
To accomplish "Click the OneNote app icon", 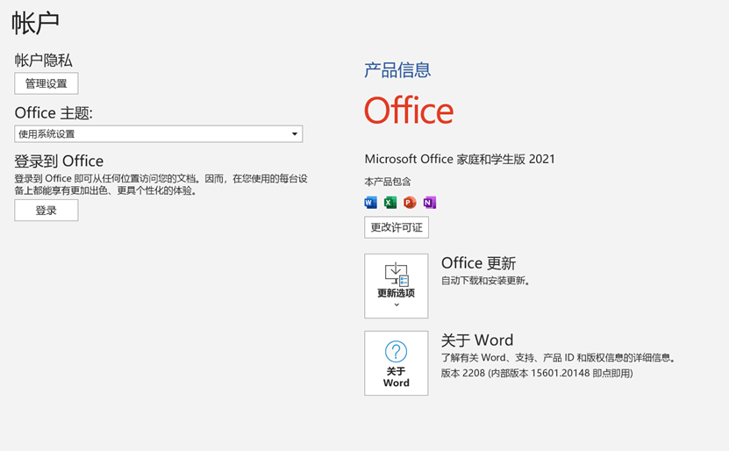I will click(x=430, y=203).
